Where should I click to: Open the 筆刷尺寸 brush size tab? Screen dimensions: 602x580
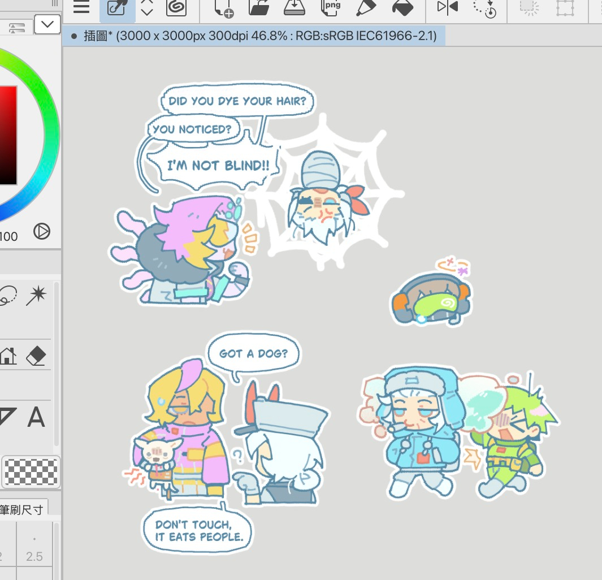pos(21,509)
